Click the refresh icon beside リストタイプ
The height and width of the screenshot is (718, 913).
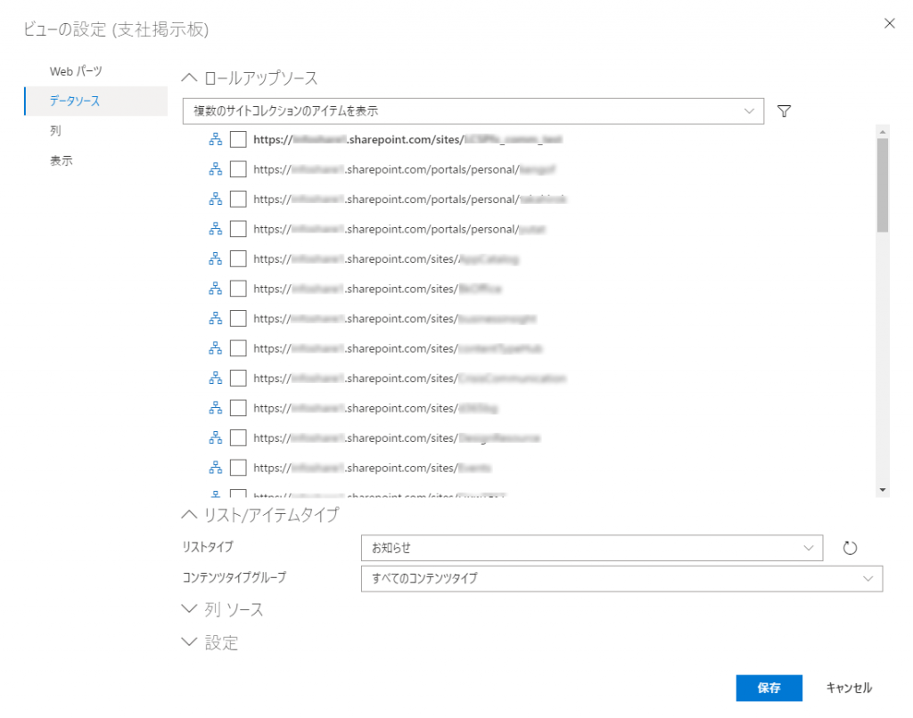click(850, 548)
